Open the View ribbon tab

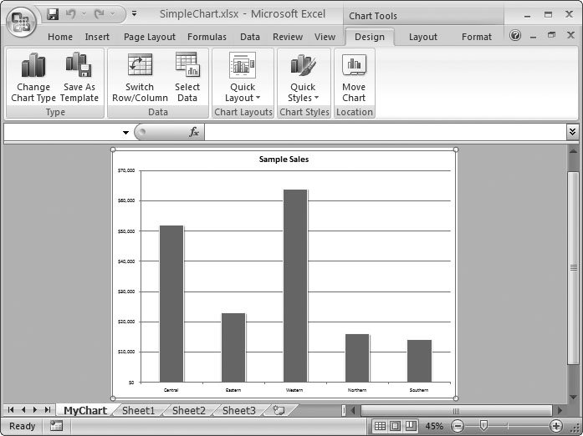325,37
